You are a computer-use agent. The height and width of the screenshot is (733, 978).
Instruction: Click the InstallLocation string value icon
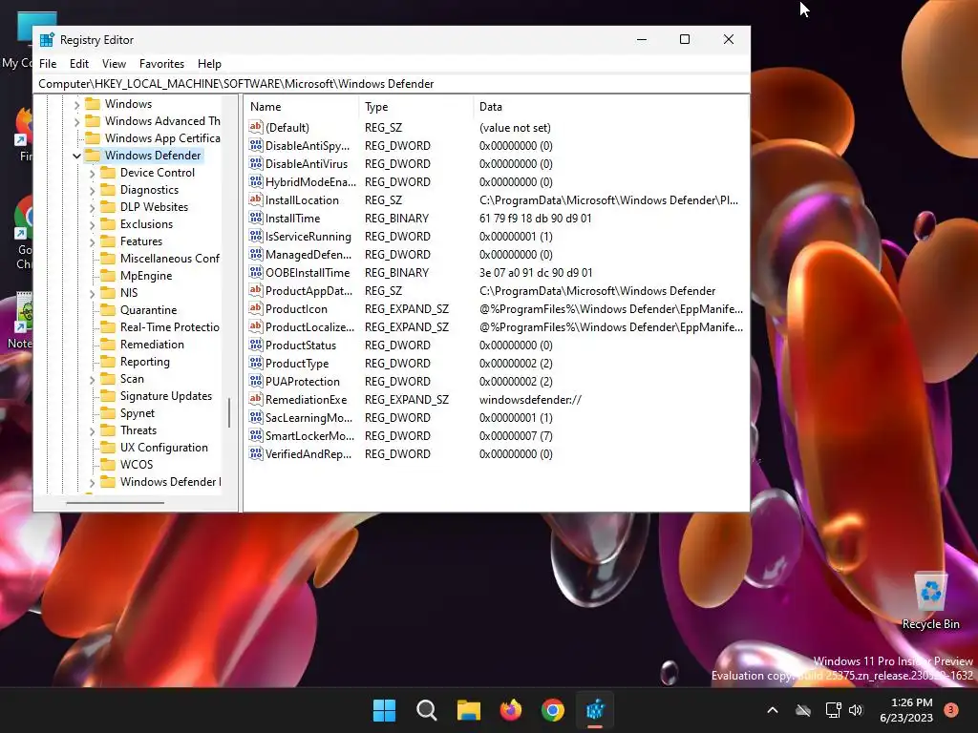[256, 199]
